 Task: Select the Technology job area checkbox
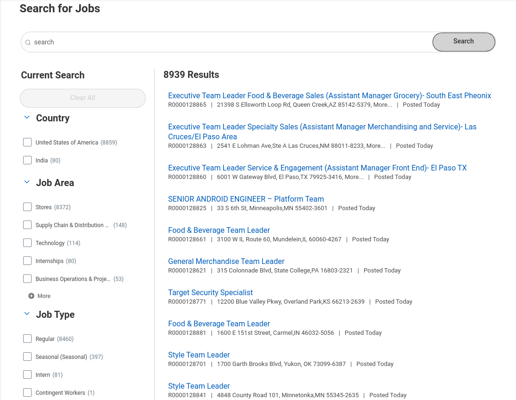pos(27,243)
